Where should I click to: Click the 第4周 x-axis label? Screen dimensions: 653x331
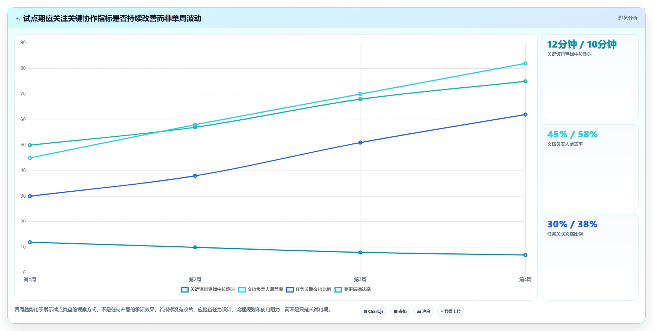click(x=525, y=279)
